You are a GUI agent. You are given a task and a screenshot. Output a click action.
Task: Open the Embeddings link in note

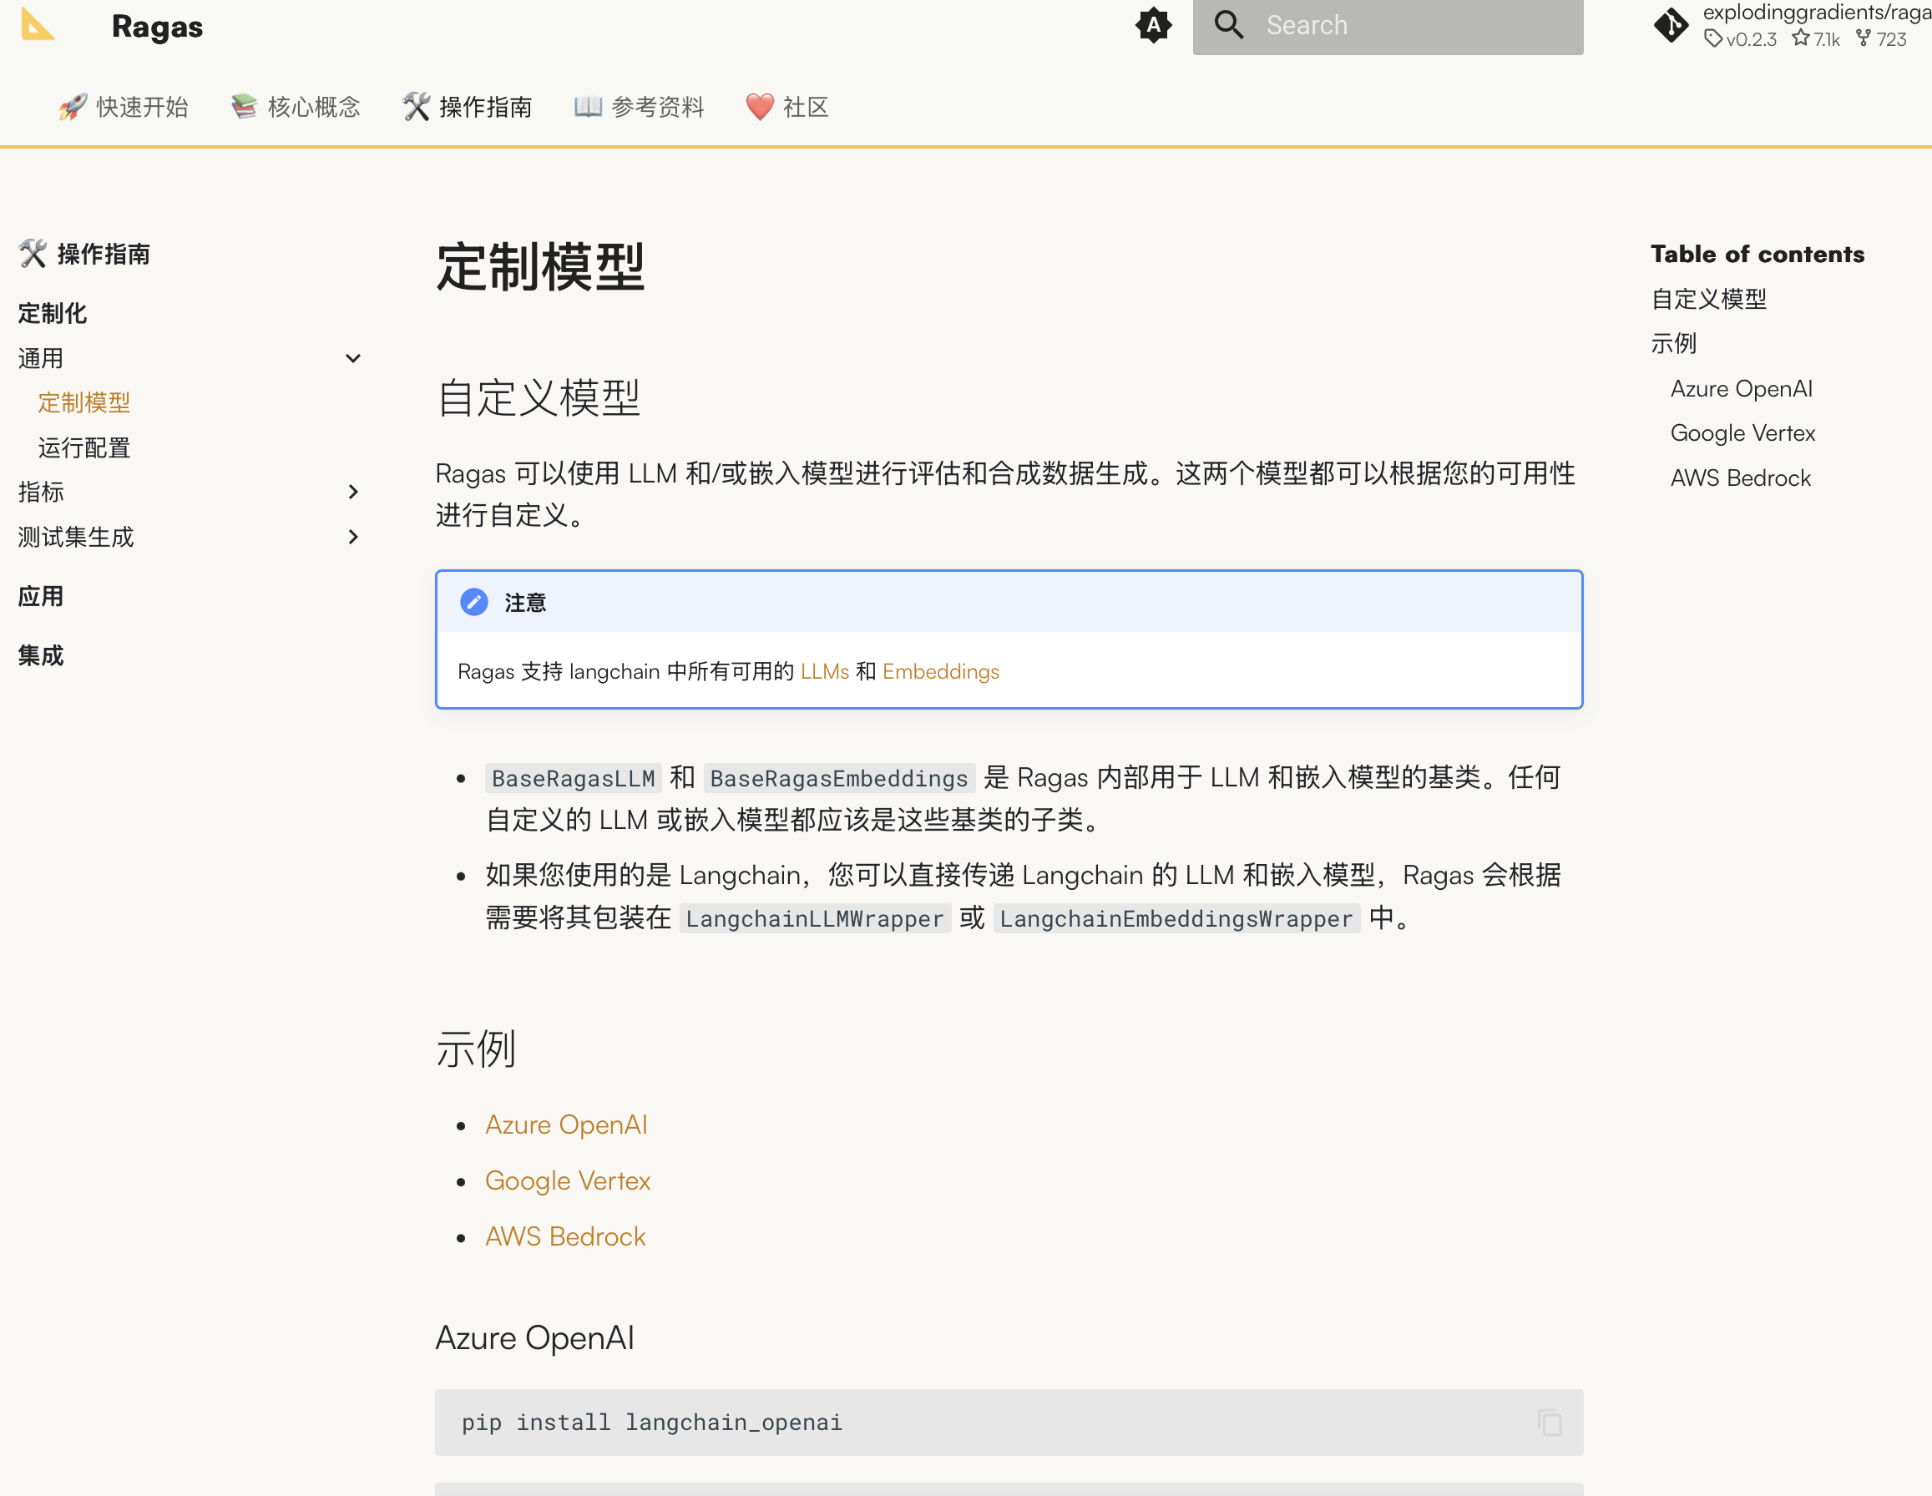pyautogui.click(x=940, y=671)
